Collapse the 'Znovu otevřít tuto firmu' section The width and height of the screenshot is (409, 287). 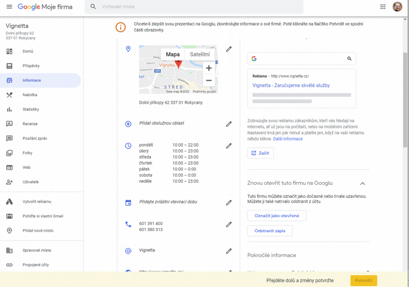tap(362, 183)
